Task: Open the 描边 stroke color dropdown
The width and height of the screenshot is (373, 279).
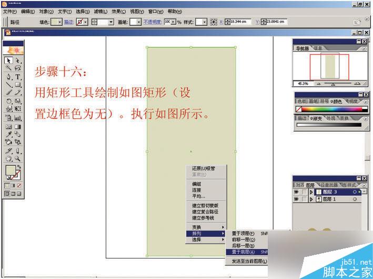Action: point(86,22)
